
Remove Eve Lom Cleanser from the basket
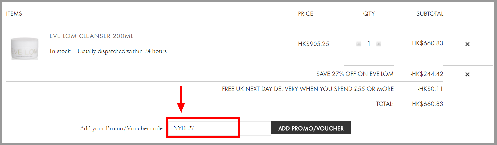point(467,44)
